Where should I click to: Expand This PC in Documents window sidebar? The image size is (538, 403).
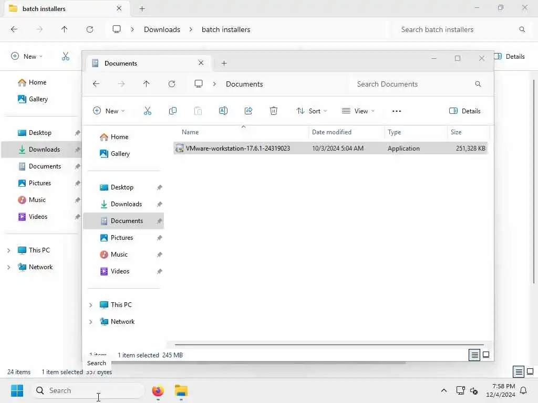(90, 305)
